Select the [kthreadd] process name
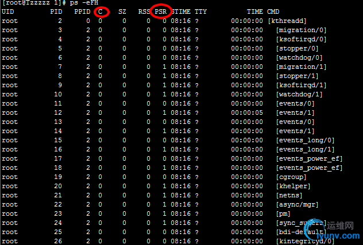Image resolution: width=363 pixels, height=245 pixels. (x=287, y=21)
